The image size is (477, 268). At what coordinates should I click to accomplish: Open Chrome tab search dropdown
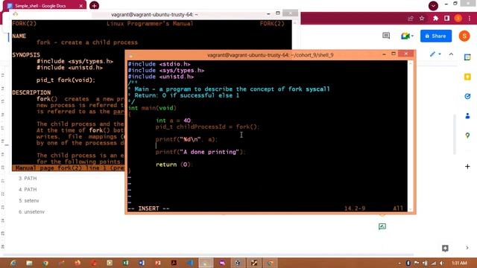click(x=433, y=5)
